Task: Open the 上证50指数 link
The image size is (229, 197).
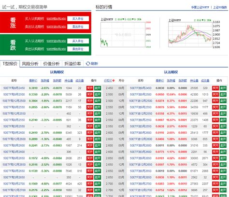Action: 220,7
